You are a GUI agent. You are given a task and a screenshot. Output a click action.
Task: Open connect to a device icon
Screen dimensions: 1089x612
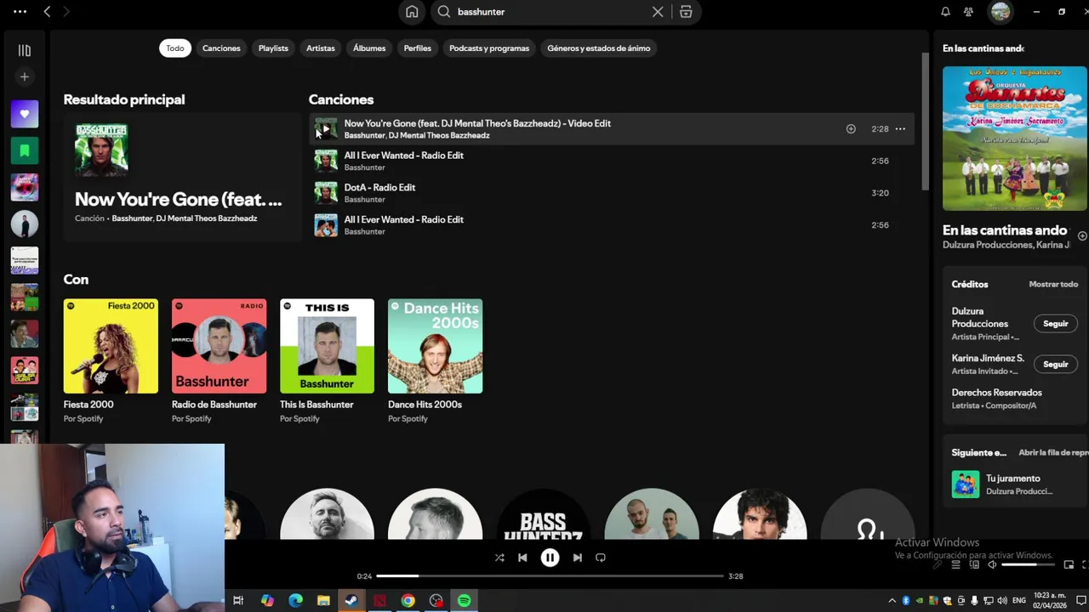tap(974, 564)
